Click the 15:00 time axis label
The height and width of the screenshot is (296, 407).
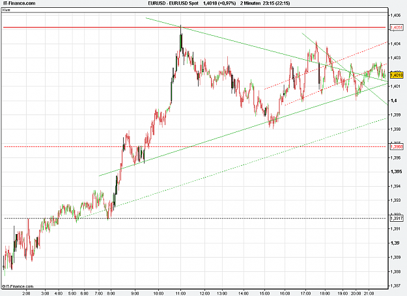click(x=264, y=293)
